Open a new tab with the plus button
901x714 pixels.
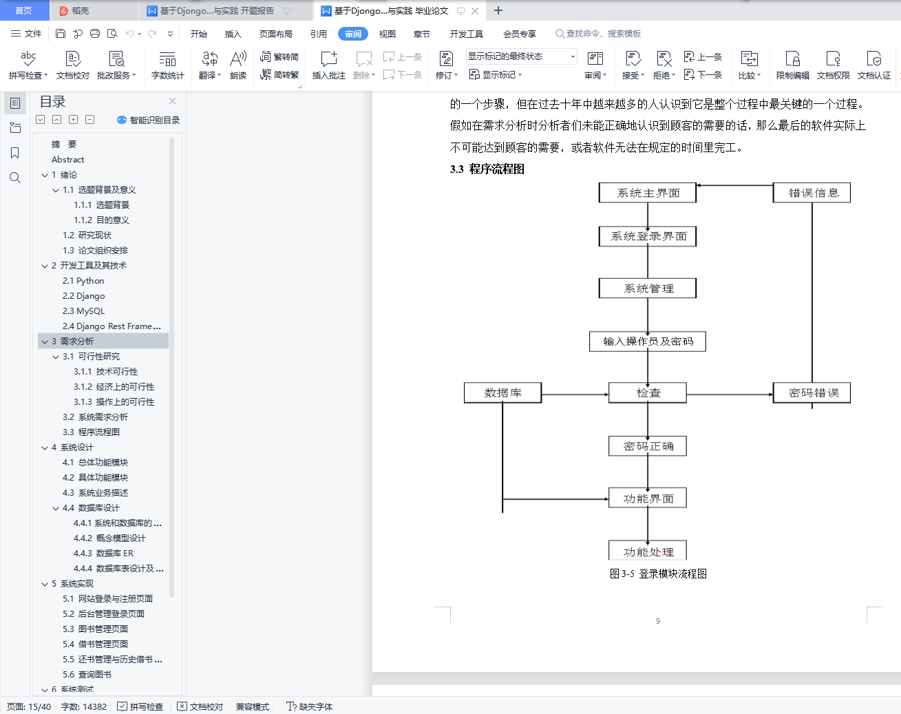pyautogui.click(x=498, y=10)
